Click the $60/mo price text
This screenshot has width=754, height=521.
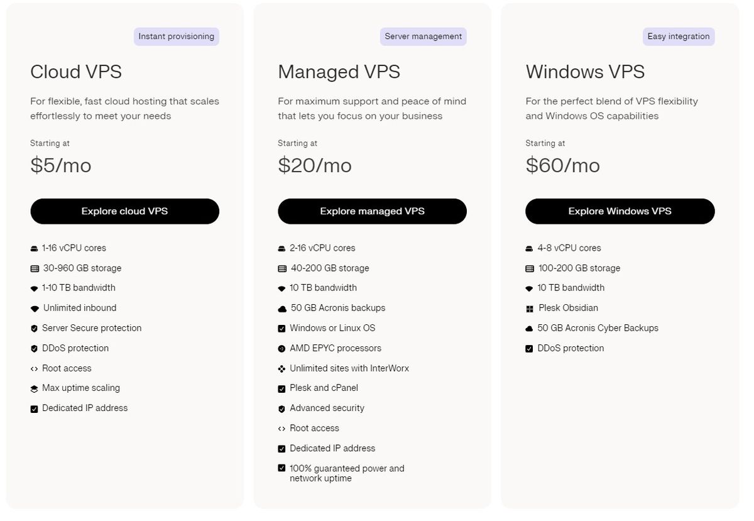pyautogui.click(x=562, y=165)
